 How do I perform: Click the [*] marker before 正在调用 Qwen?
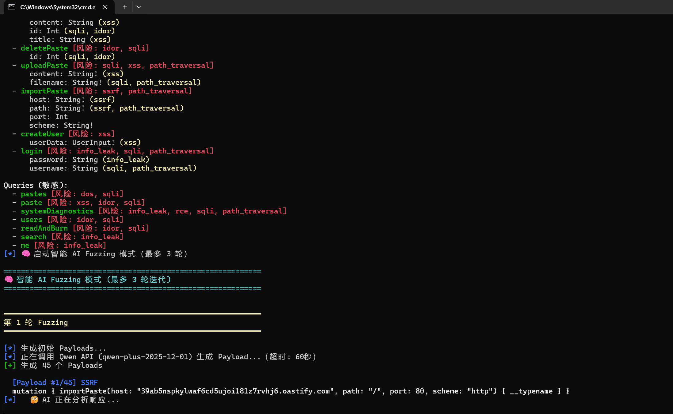pos(10,357)
